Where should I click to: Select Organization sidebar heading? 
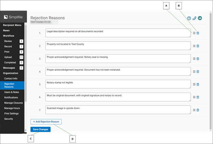(11, 73)
